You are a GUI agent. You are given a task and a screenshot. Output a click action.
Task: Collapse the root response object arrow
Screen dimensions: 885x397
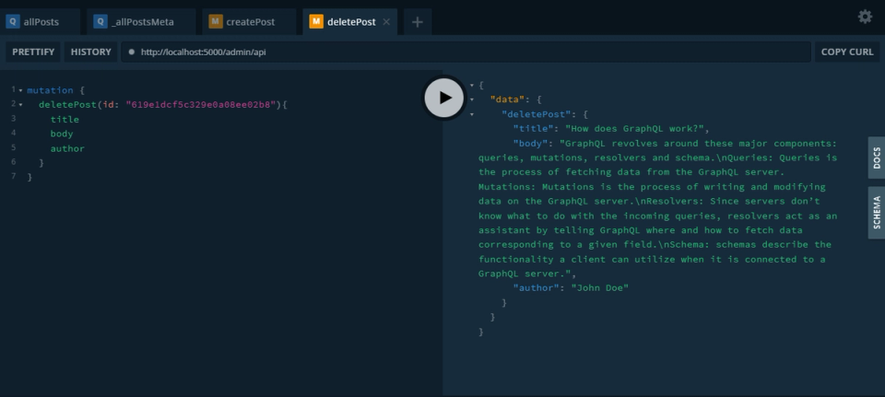472,86
